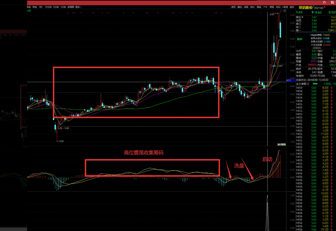Toggle the 简框 simplified frame view
Screen dimensions: 336x231
click(x=272, y=7)
